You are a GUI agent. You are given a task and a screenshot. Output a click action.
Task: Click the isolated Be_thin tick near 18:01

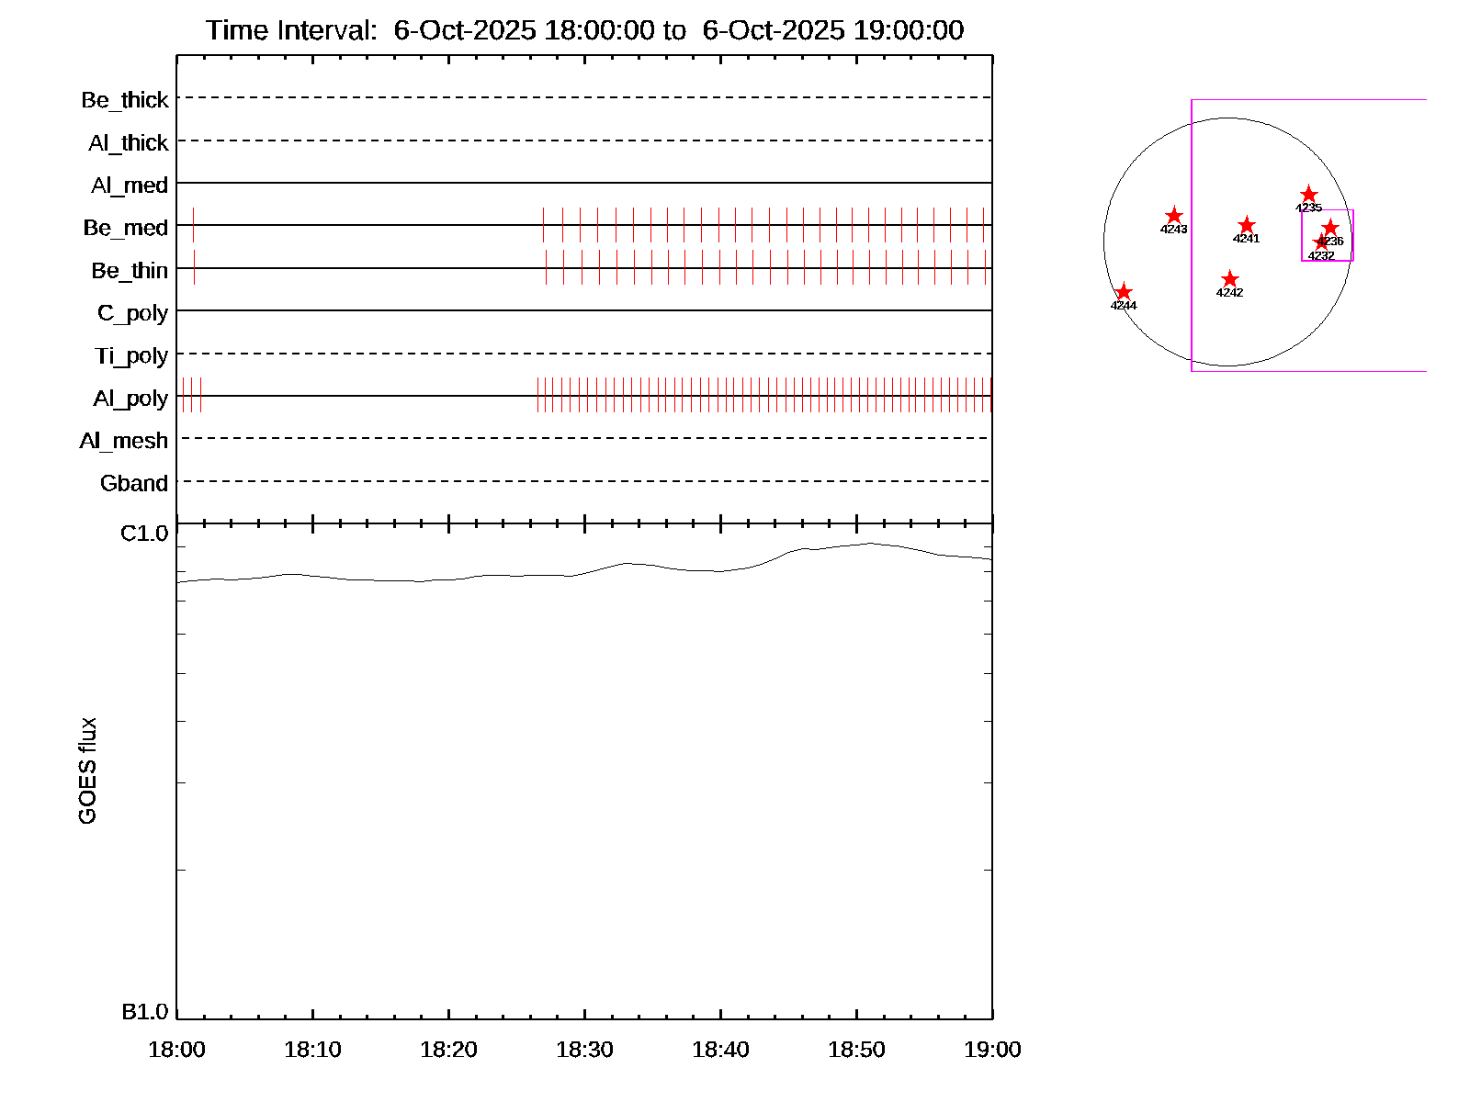194,267
